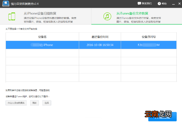Viewport: 182px width, 122px height.
Task: Click the green iPhone devices icon
Action: (x=12, y=16)
